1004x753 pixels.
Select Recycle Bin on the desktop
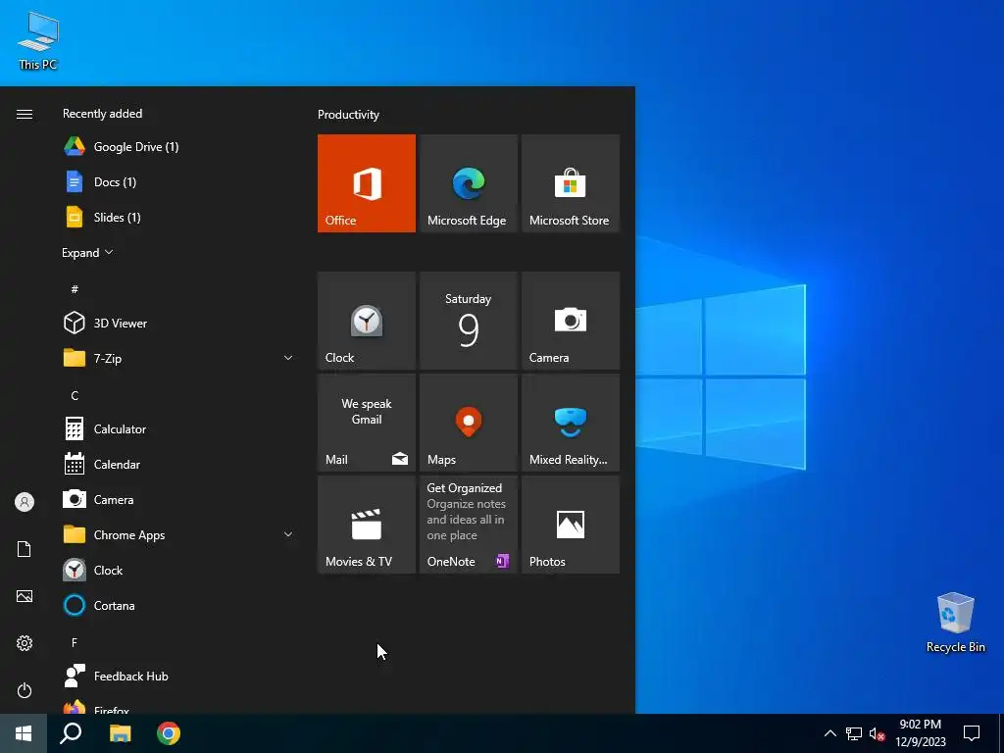[x=955, y=622]
